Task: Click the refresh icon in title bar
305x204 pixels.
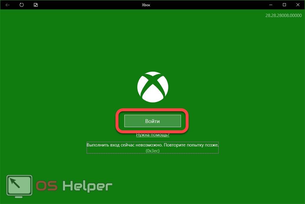Action: click(x=22, y=5)
